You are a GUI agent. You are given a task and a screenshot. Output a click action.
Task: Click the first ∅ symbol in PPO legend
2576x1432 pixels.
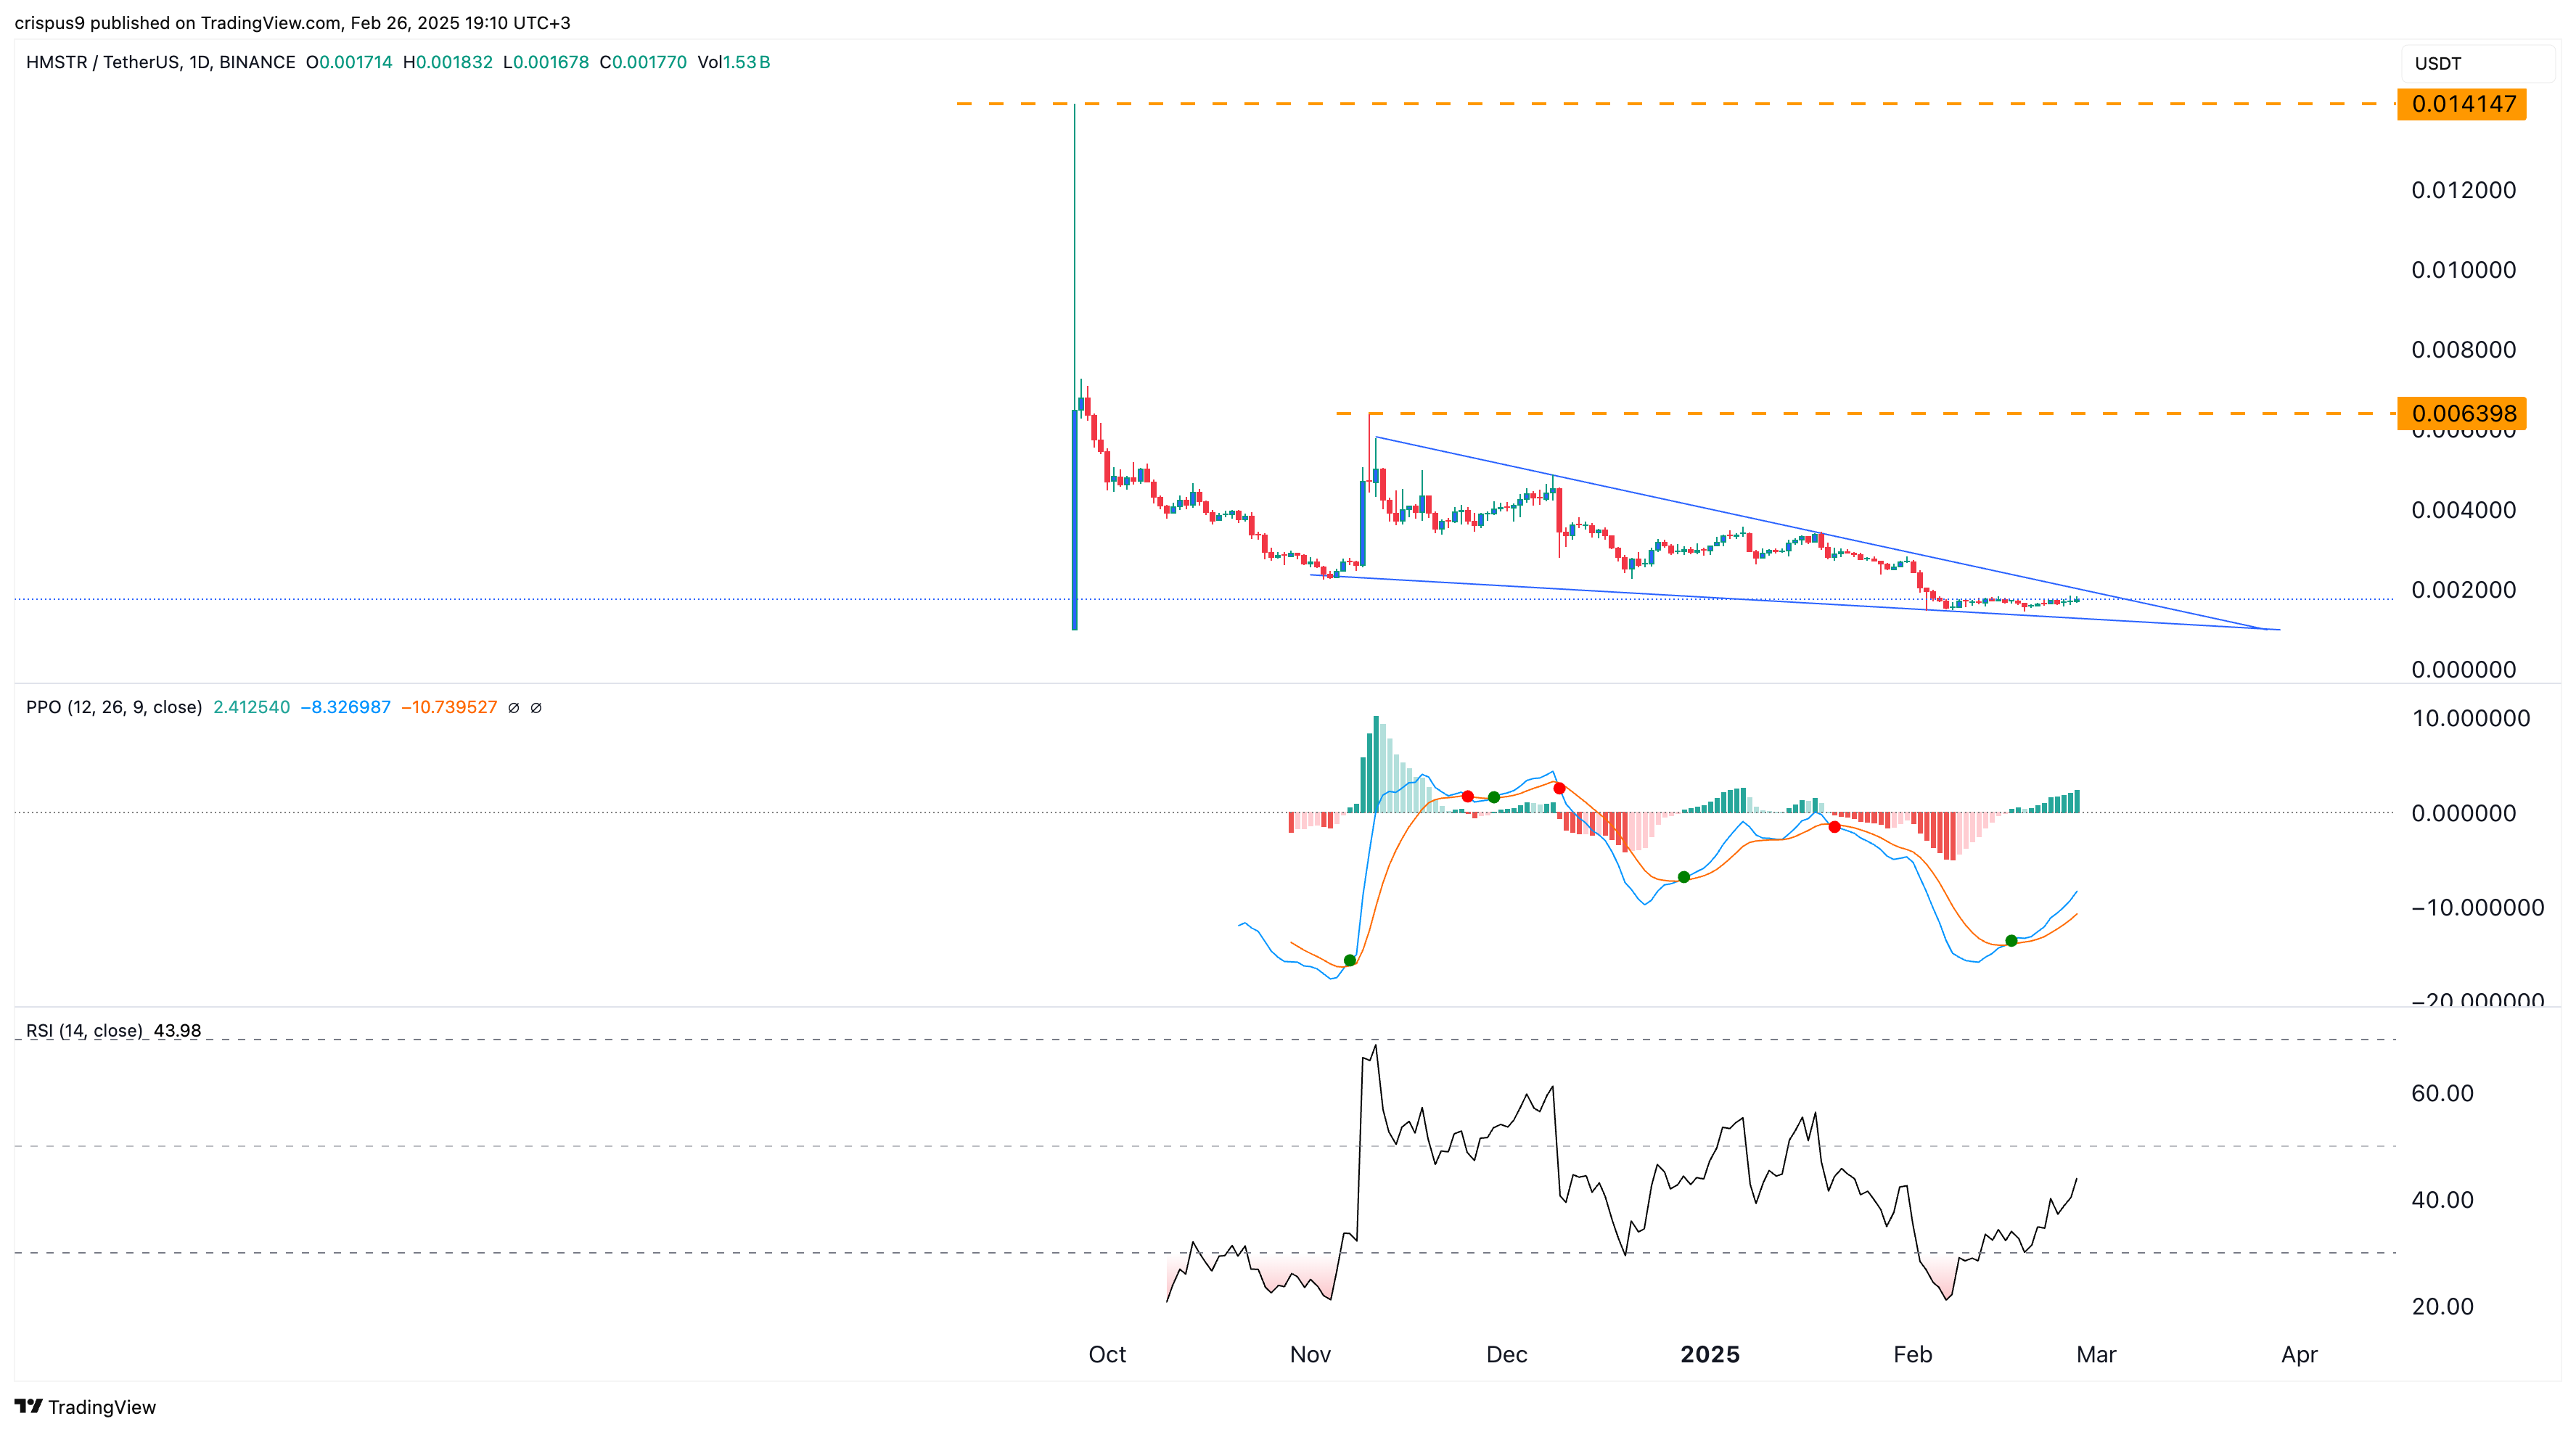click(514, 707)
